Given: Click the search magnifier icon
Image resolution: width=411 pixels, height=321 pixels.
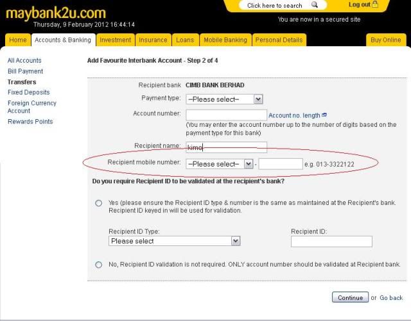Looking at the screenshot, I should tap(314, 5).
